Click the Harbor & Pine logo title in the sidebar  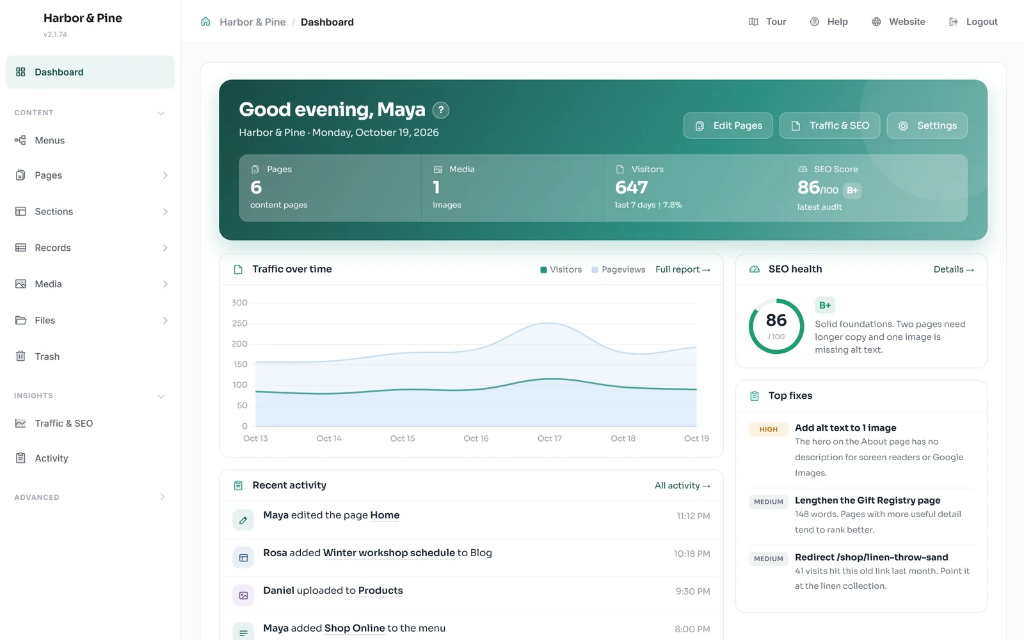[83, 18]
